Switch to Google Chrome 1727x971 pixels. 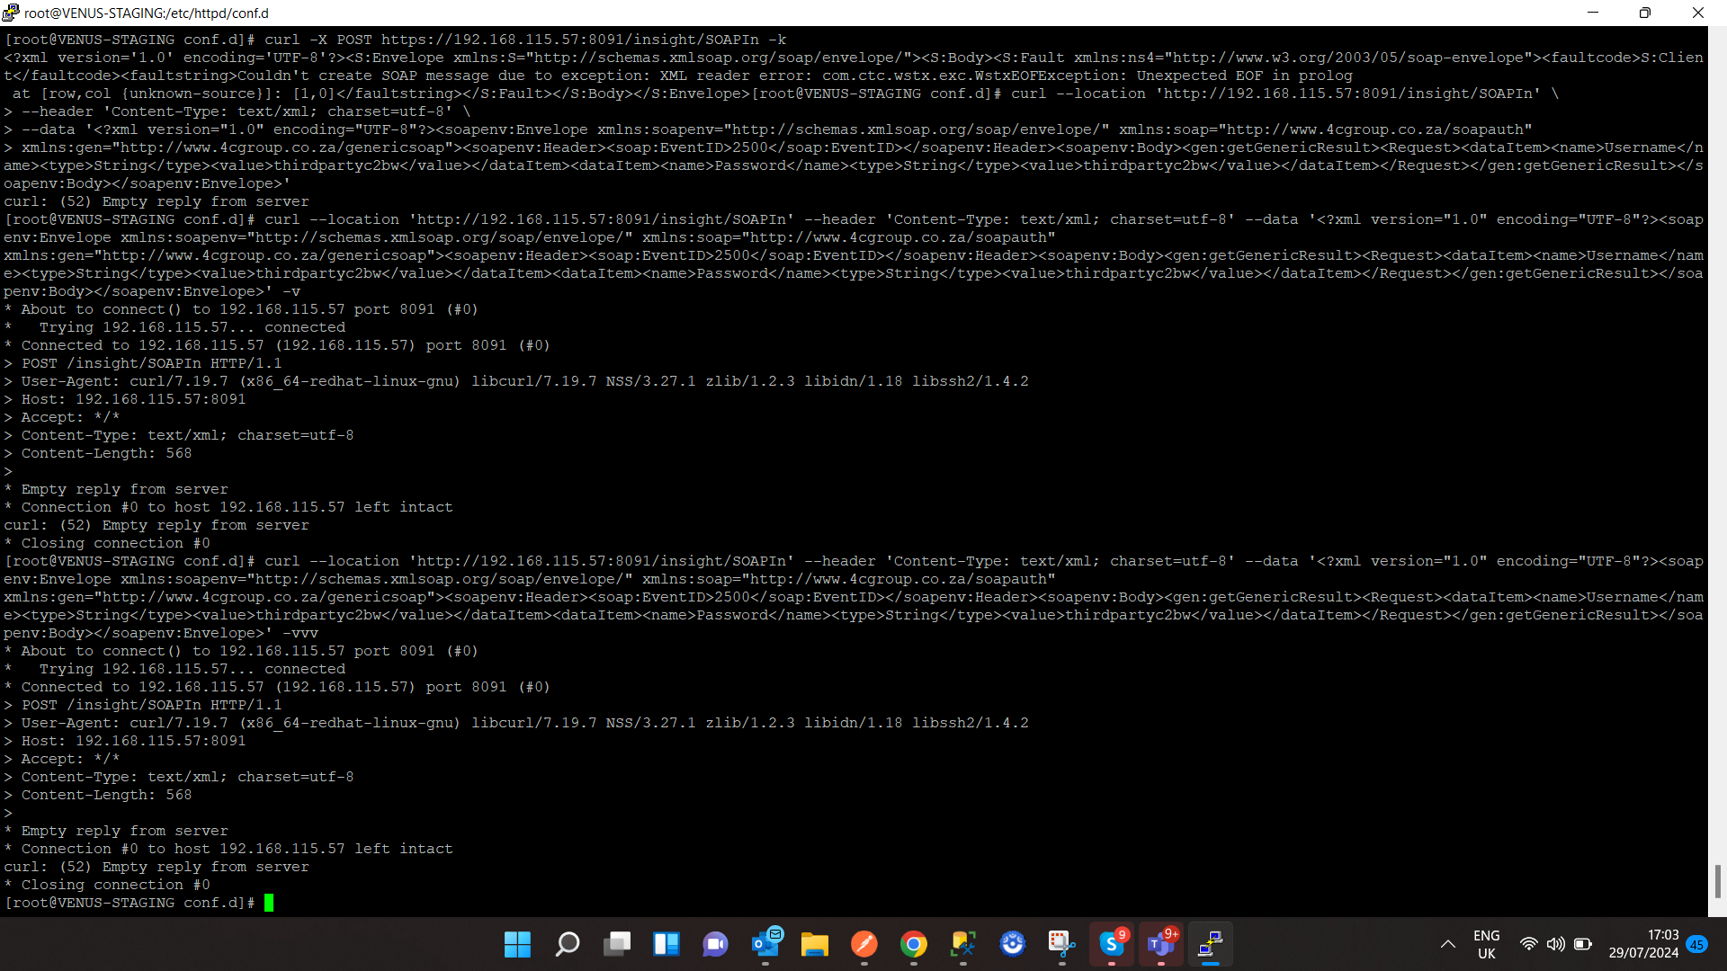pyautogui.click(x=914, y=944)
